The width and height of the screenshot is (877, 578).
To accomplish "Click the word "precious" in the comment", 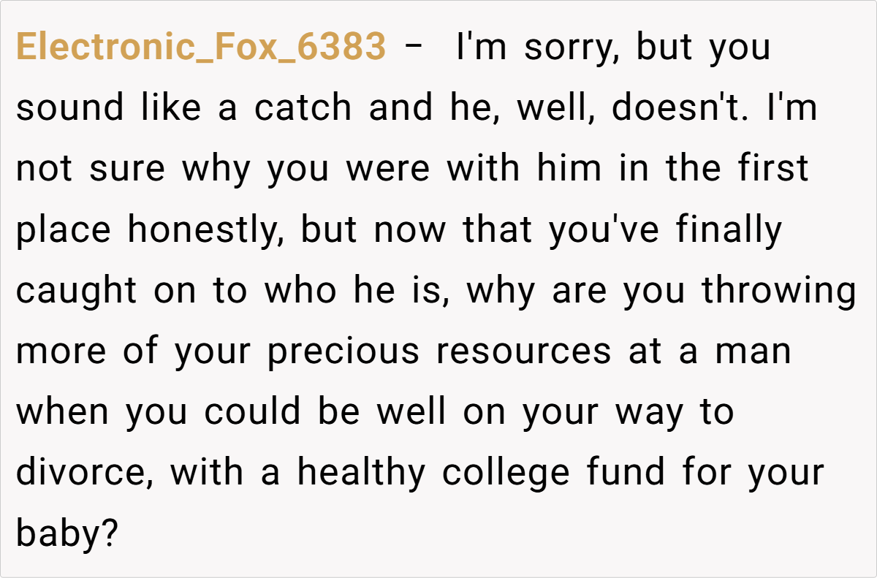I will [x=343, y=351].
